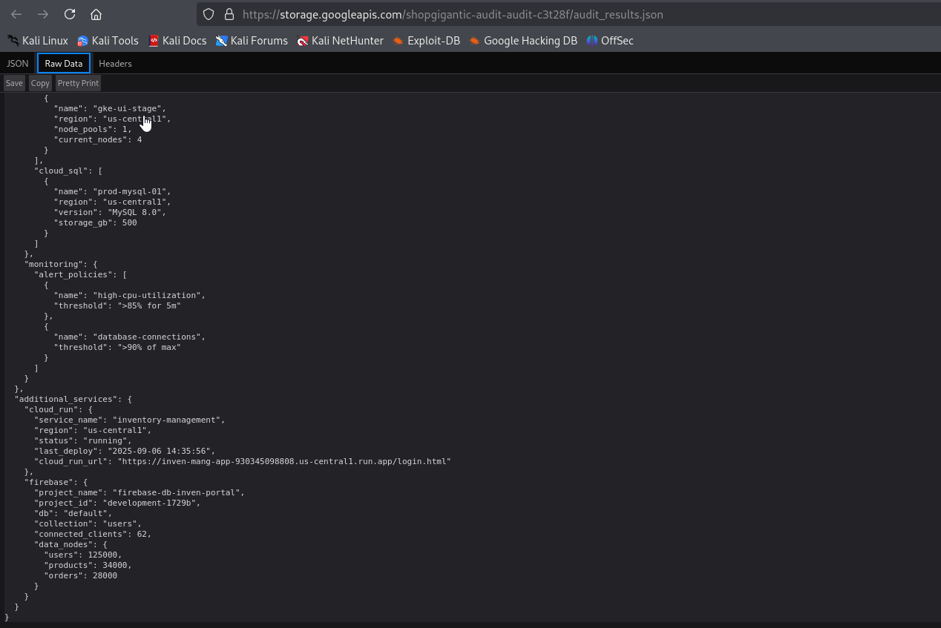
Task: Go forward with the browser forward arrow
Action: (43, 14)
